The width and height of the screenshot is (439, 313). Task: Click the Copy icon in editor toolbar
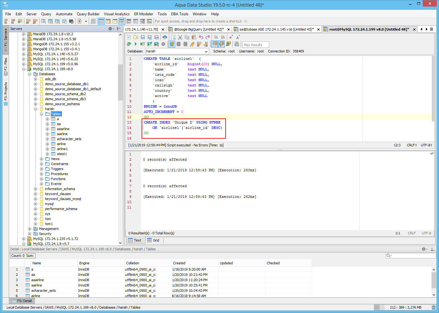pos(187,37)
